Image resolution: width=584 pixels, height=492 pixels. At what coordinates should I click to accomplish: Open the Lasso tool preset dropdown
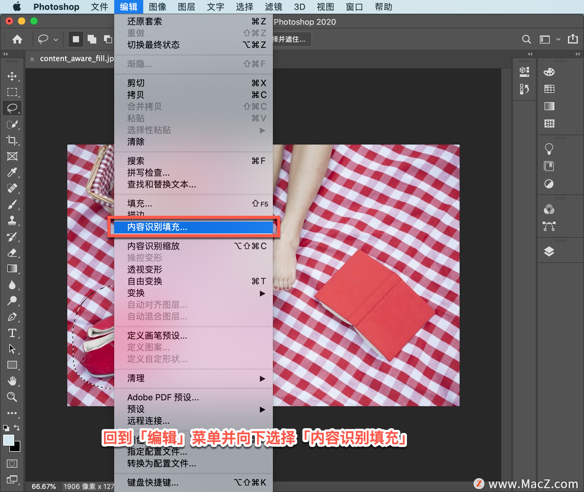56,40
